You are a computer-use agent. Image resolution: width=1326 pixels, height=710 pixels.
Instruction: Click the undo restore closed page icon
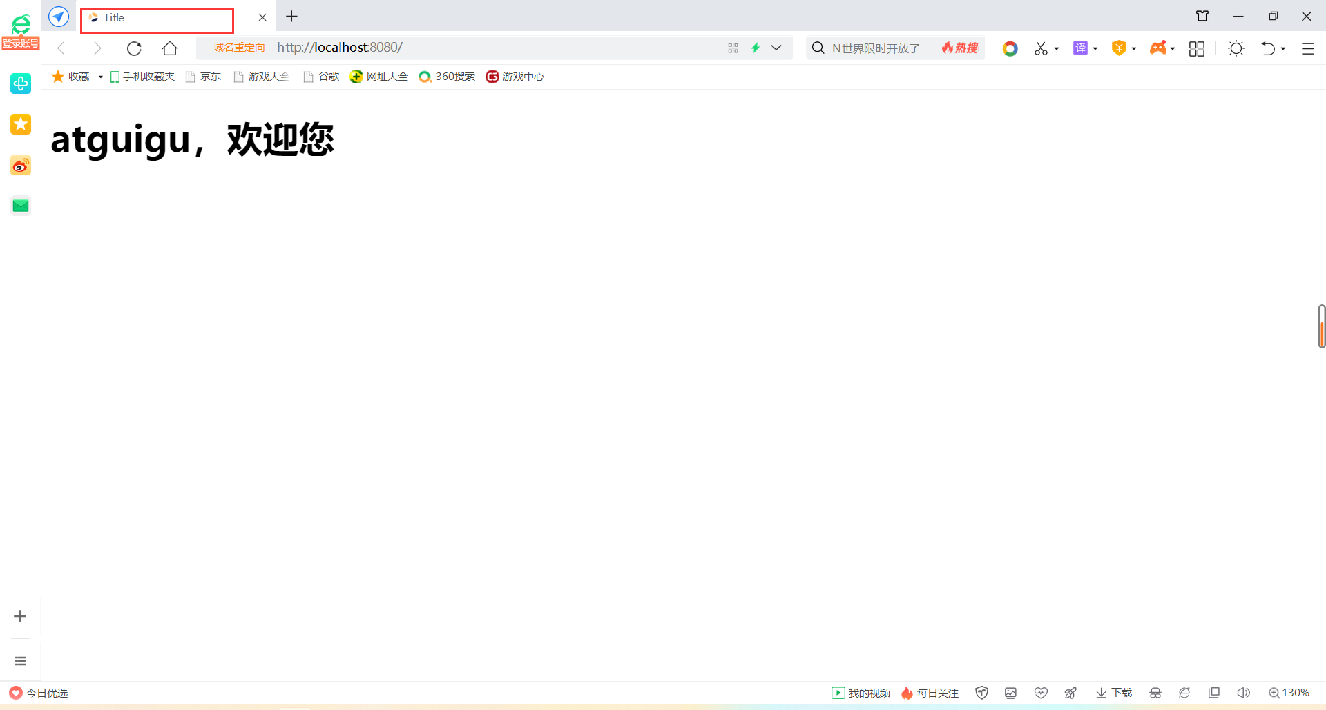pyautogui.click(x=1268, y=48)
